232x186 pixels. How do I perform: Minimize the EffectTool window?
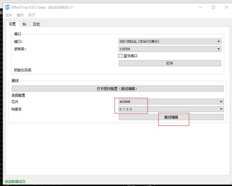[200, 7]
